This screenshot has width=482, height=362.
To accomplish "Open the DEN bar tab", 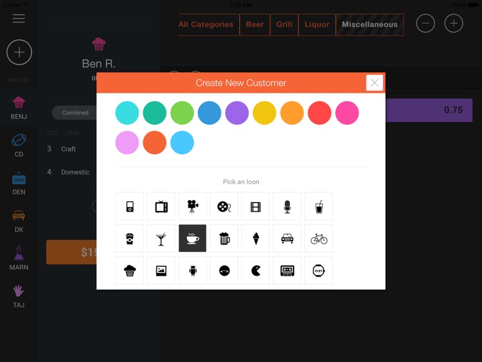I will tap(19, 184).
